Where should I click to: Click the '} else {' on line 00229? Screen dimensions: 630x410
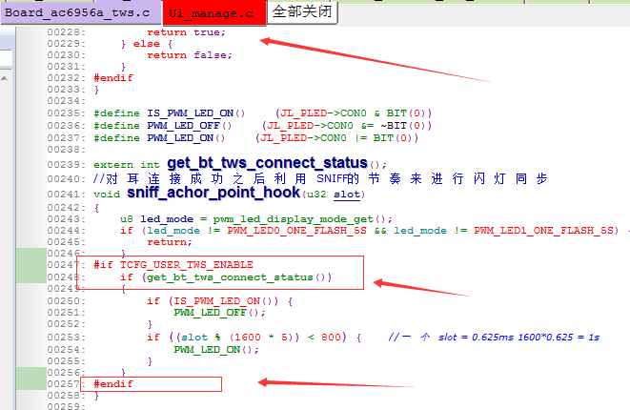click(147, 44)
